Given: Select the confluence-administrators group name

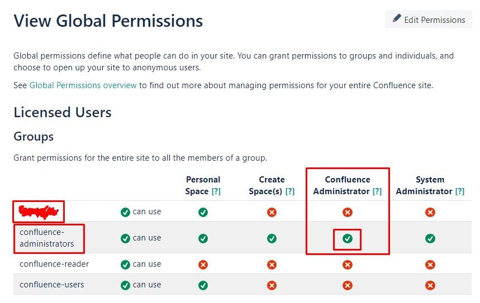Looking at the screenshot, I should tap(47, 238).
